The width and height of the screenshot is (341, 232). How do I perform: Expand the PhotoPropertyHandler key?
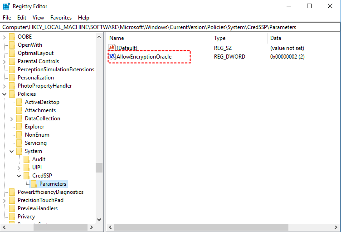[5, 86]
